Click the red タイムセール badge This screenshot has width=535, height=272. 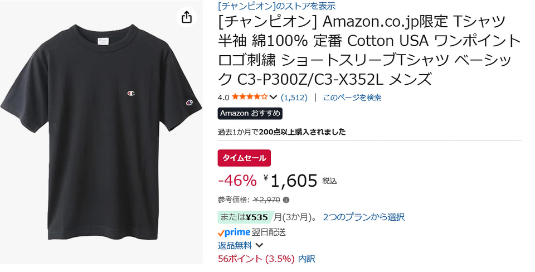click(x=244, y=158)
